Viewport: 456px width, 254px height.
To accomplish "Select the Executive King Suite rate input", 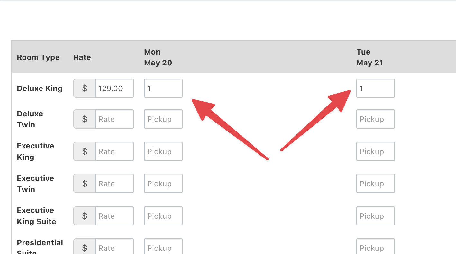I will [114, 216].
